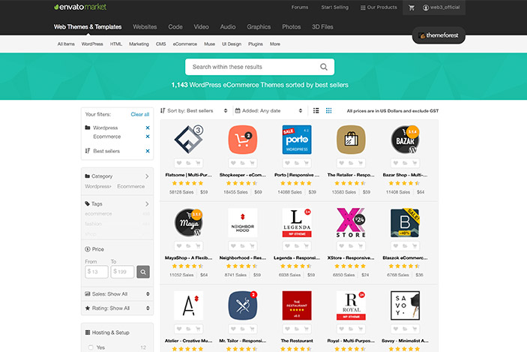Add Shopkeeper to a collection folder
This screenshot has width=527, height=352.
243,163
